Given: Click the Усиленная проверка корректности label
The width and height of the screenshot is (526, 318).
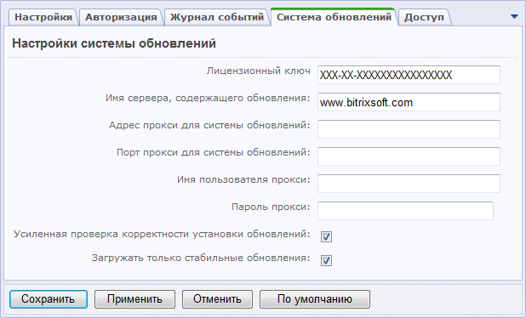Looking at the screenshot, I should click(162, 234).
